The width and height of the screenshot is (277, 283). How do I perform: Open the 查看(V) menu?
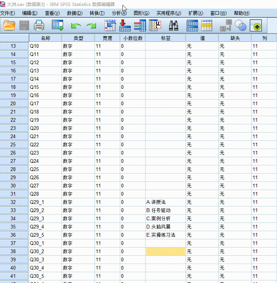pyautogui.click(x=52, y=13)
